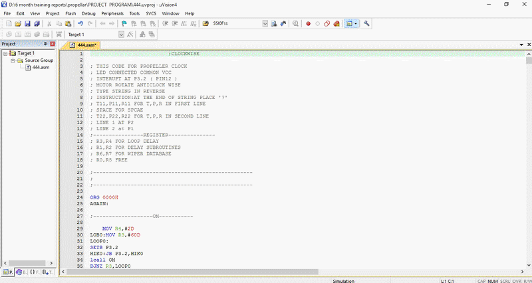Click the editor scroll down arrow
Image resolution: width=532 pixels, height=283 pixels.
coord(529,265)
